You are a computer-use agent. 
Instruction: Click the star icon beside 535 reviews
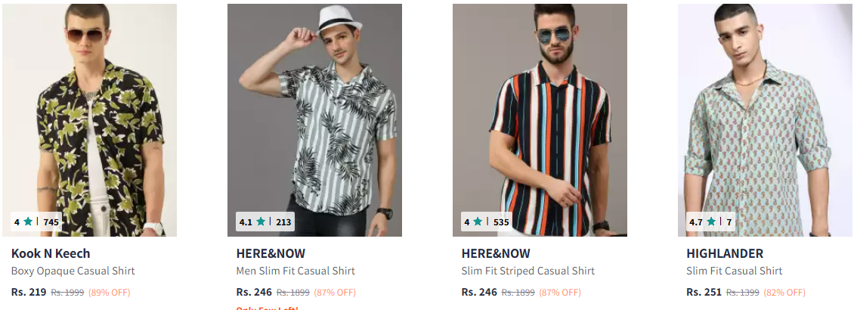tap(478, 222)
